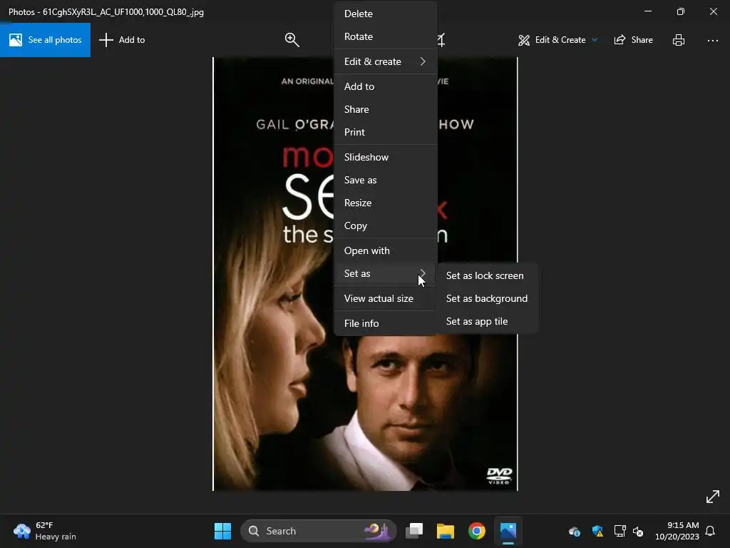The width and height of the screenshot is (730, 548).
Task: Click the Share button in toolbar
Action: 633,40
